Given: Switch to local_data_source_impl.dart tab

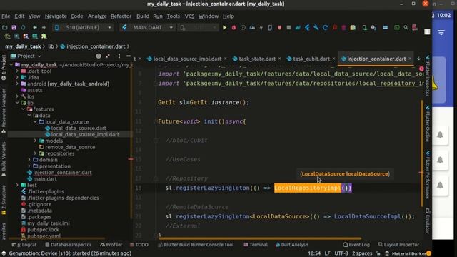Looking at the screenshot, I should pyautogui.click(x=187, y=59).
